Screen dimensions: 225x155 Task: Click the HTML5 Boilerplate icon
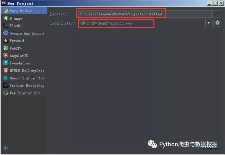click(6, 71)
